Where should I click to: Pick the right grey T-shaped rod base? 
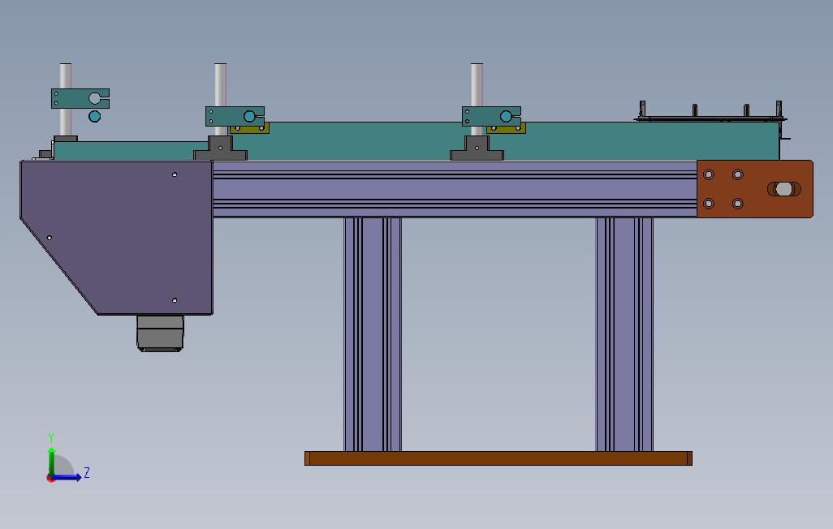pos(477,148)
